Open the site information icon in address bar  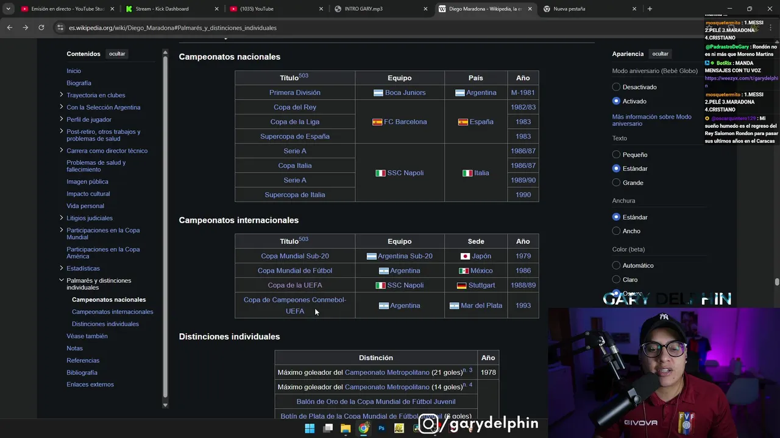click(60, 27)
